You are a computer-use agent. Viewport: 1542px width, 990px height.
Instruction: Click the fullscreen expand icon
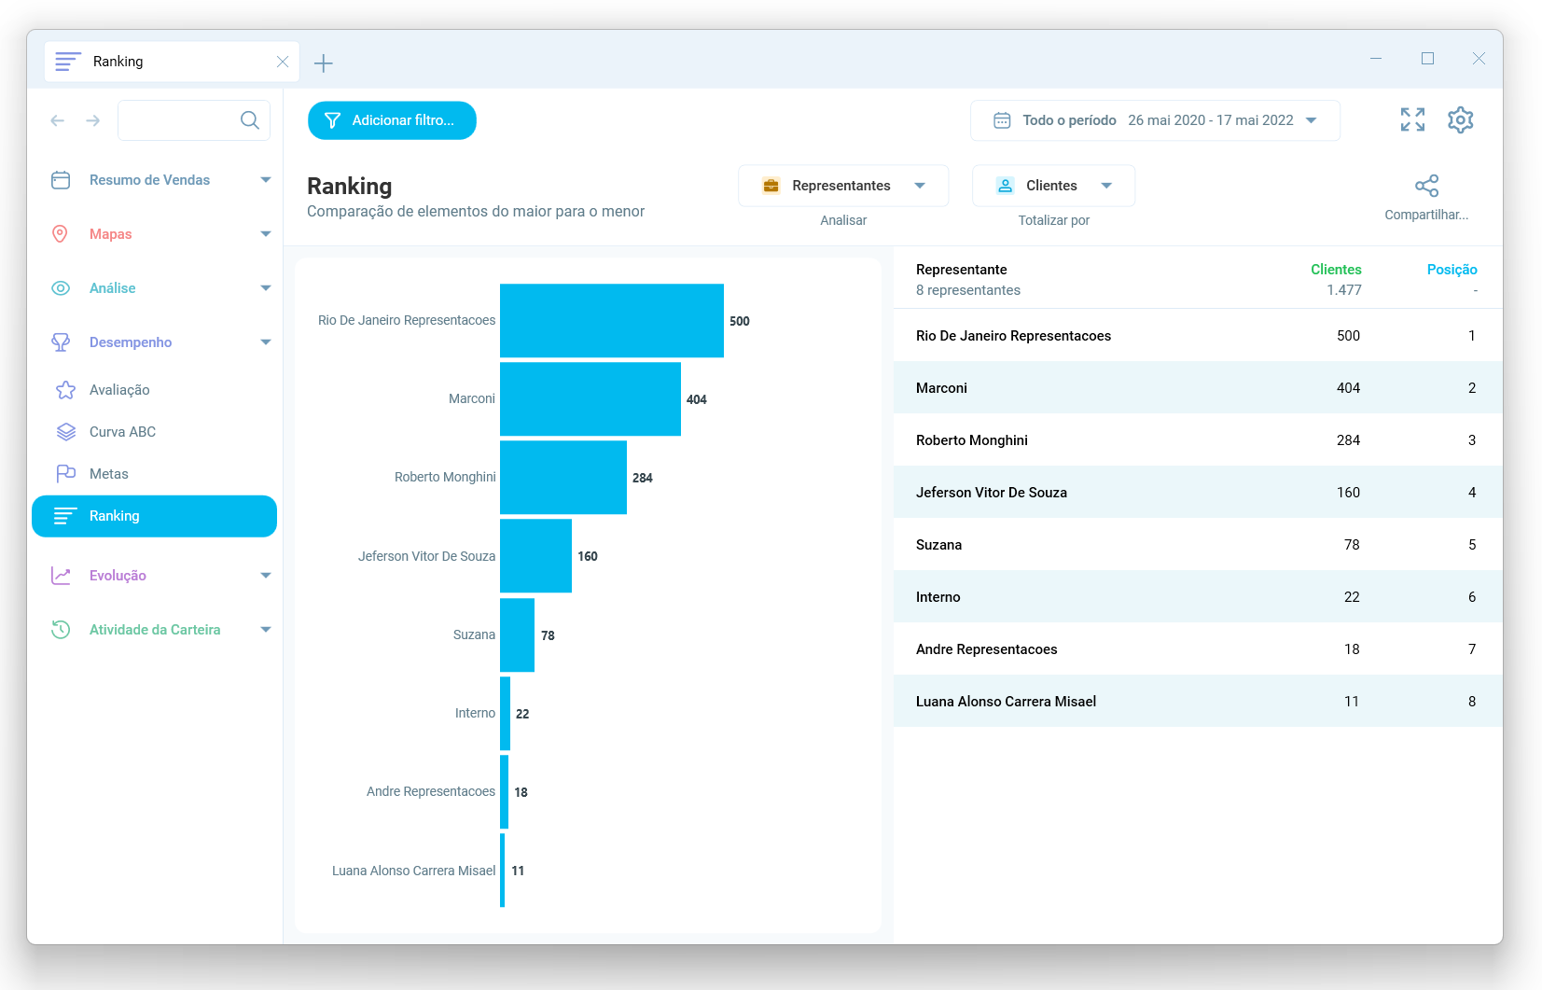pyautogui.click(x=1412, y=119)
